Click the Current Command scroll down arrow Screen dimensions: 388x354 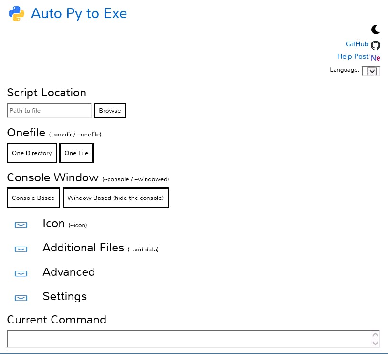(375, 343)
